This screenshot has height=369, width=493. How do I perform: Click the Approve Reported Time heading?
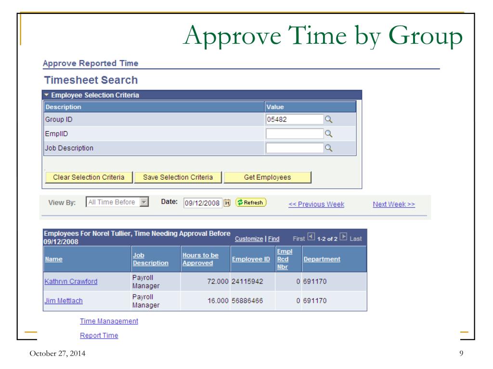tap(91, 63)
